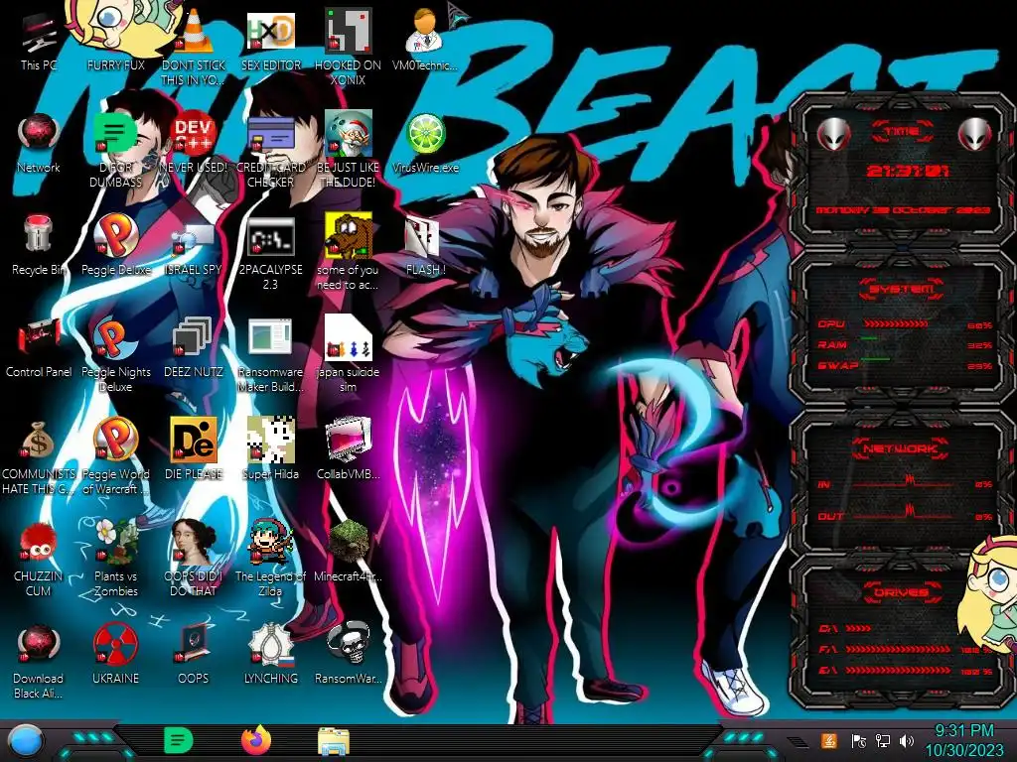1017x762 pixels.
Task: Launch the 2PACALYPSE 2.3 console icon
Action: point(270,254)
